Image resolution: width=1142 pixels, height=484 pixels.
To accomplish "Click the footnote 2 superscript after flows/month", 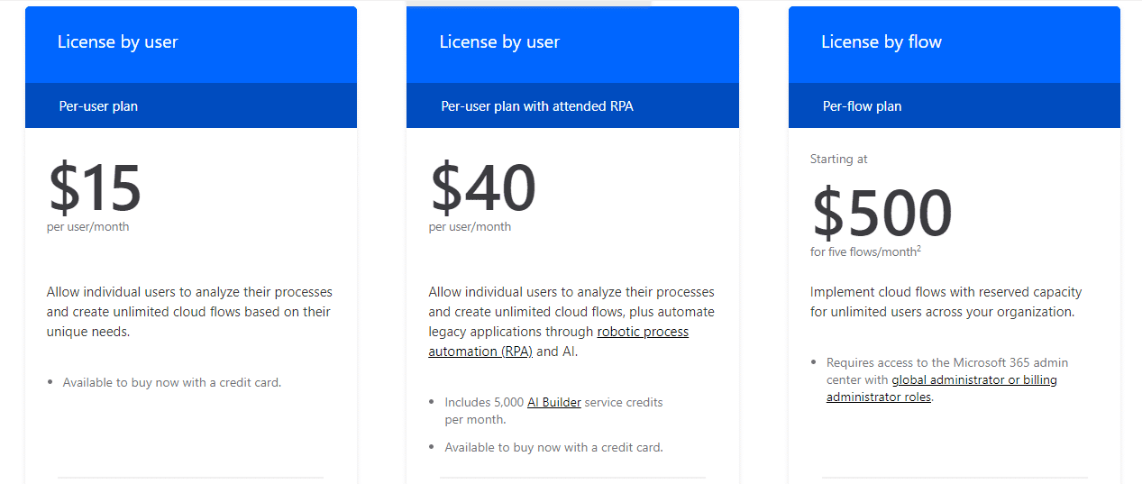I will tap(918, 249).
